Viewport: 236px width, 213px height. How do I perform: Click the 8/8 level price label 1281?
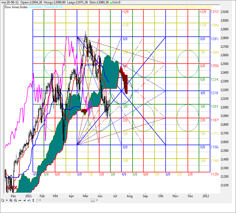(215, 39)
